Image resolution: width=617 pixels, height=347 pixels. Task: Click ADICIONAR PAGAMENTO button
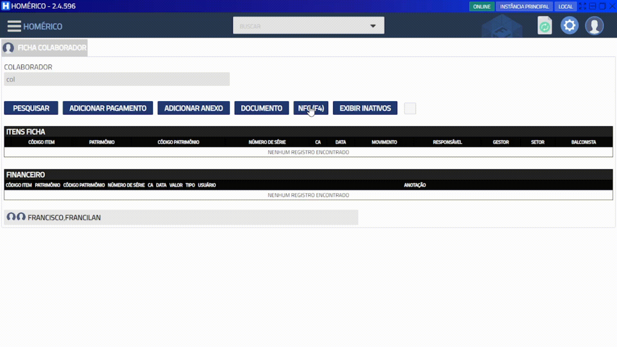[x=108, y=108]
